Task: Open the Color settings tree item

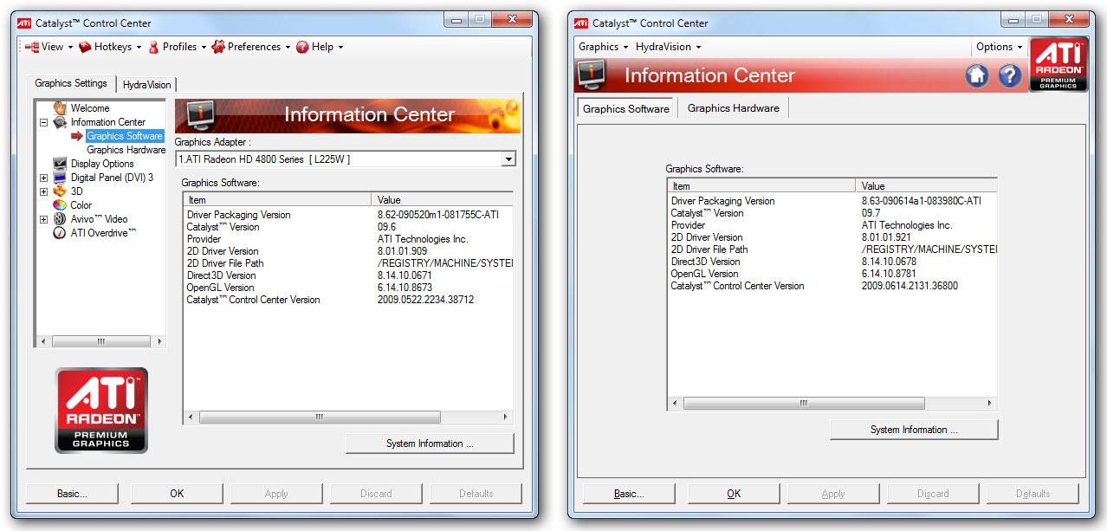Action: [x=81, y=205]
